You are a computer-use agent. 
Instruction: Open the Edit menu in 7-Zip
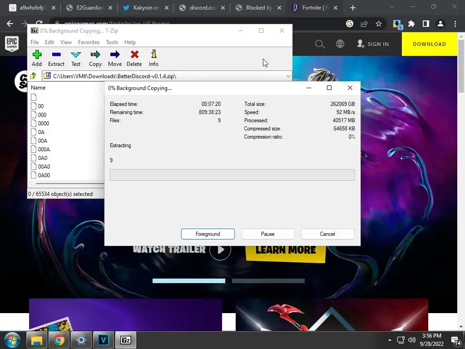tap(49, 42)
